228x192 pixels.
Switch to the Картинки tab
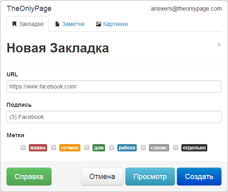tap(112, 24)
